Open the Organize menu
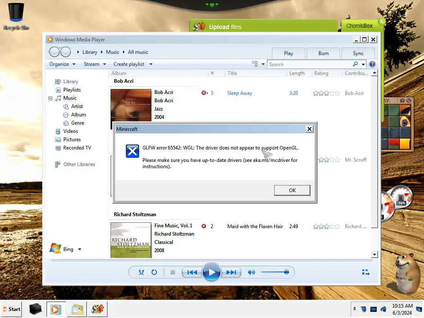 pyautogui.click(x=62, y=64)
